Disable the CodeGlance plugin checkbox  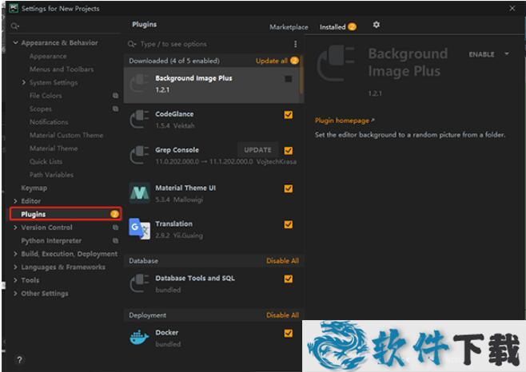pyautogui.click(x=288, y=115)
